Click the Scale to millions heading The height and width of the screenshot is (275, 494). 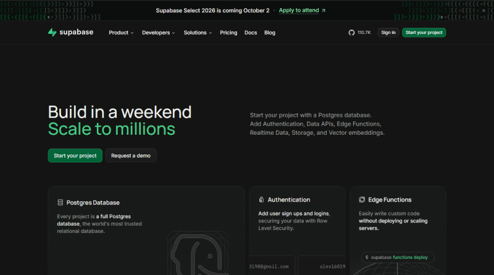(x=112, y=129)
